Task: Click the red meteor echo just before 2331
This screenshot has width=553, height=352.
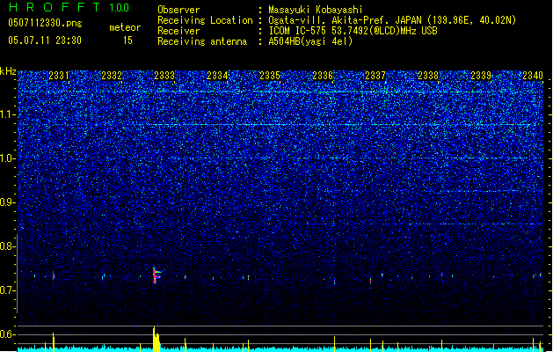Action: coord(54,275)
